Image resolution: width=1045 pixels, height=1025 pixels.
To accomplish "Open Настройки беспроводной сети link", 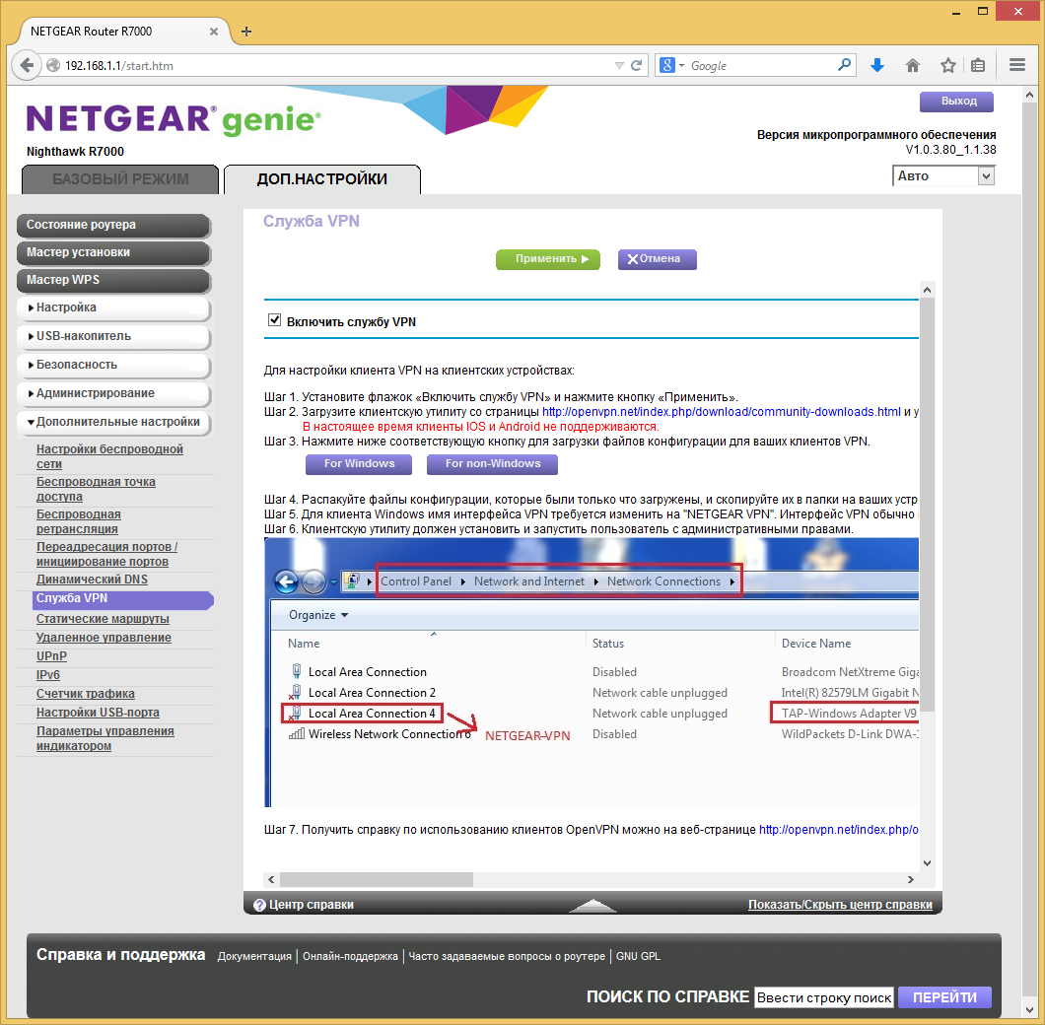I will pos(109,456).
